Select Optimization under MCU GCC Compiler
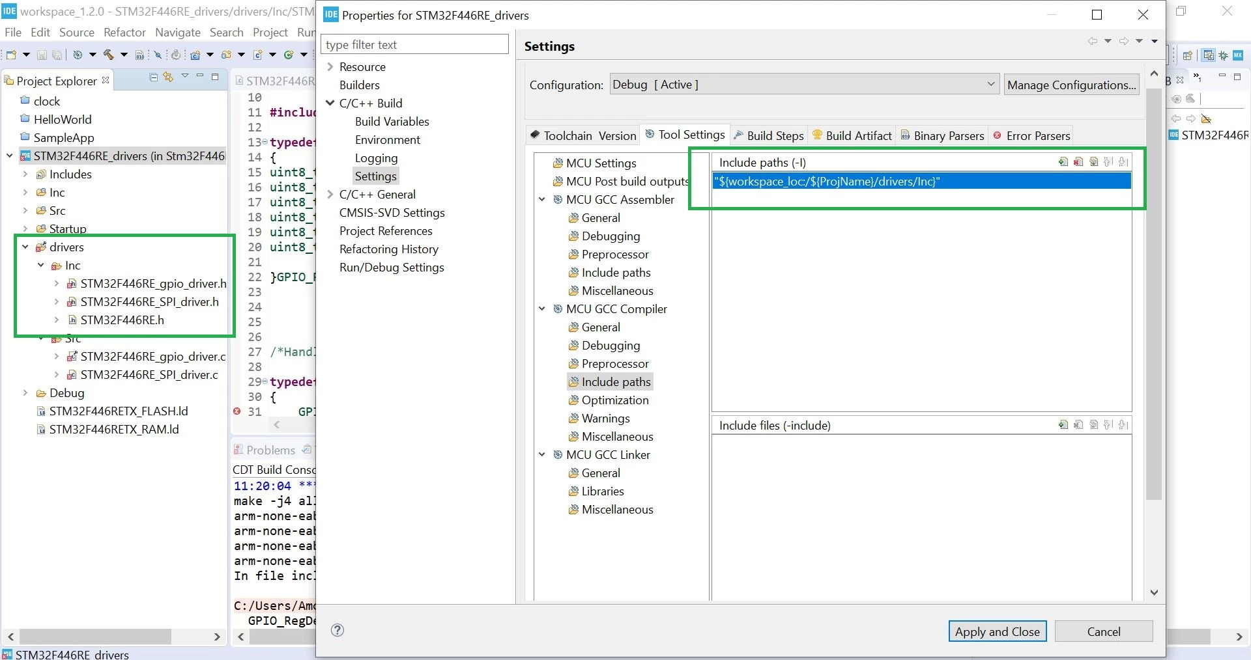 [615, 400]
